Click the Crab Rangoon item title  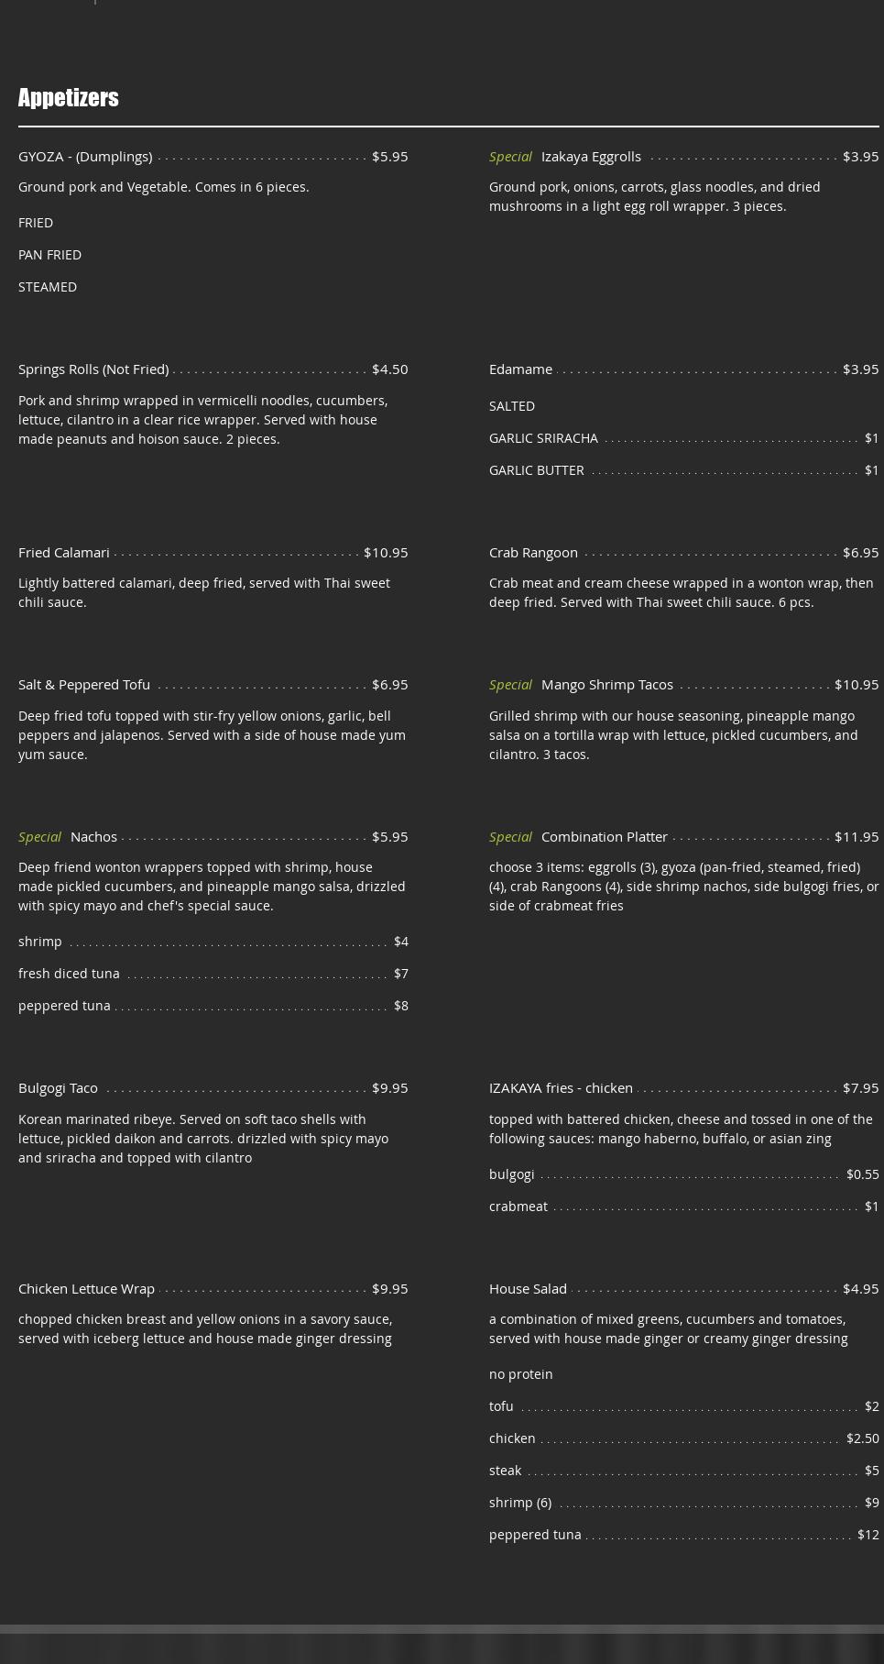click(533, 553)
